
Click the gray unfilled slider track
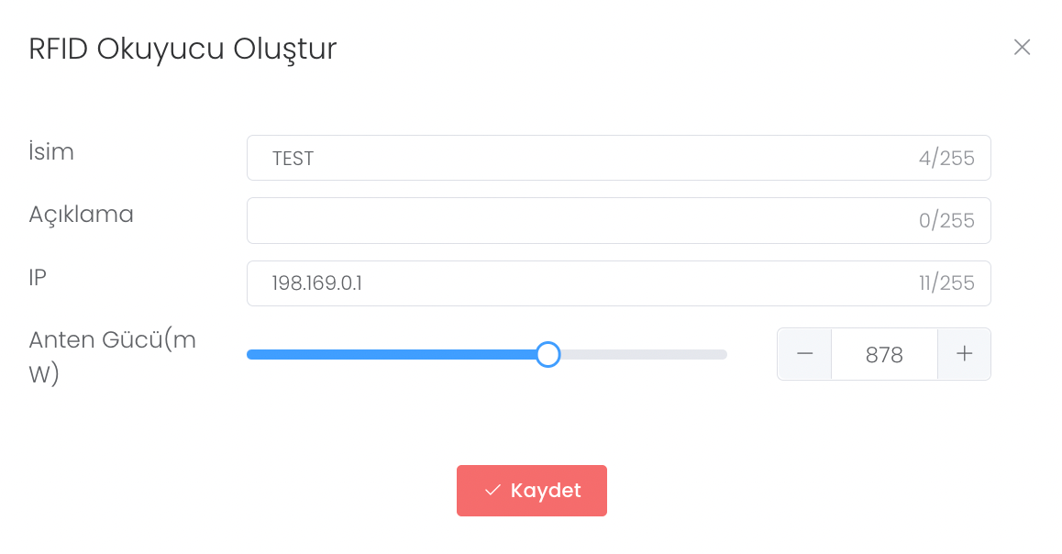(642, 354)
